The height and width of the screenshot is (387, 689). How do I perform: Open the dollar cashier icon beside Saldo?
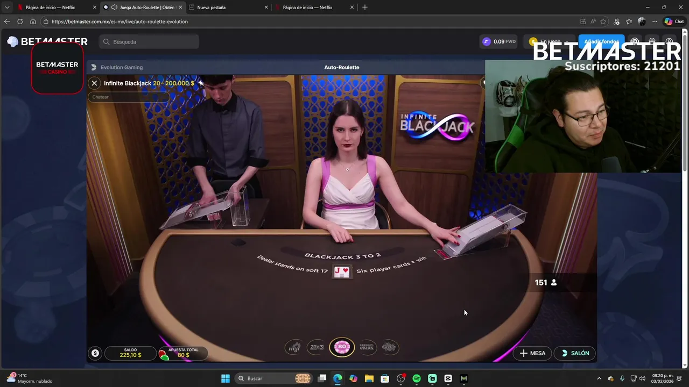coord(95,353)
